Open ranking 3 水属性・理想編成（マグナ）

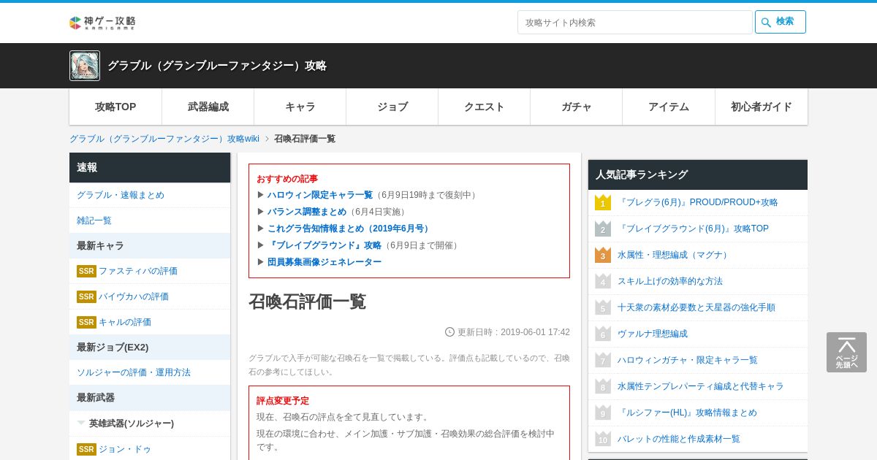coord(674,255)
